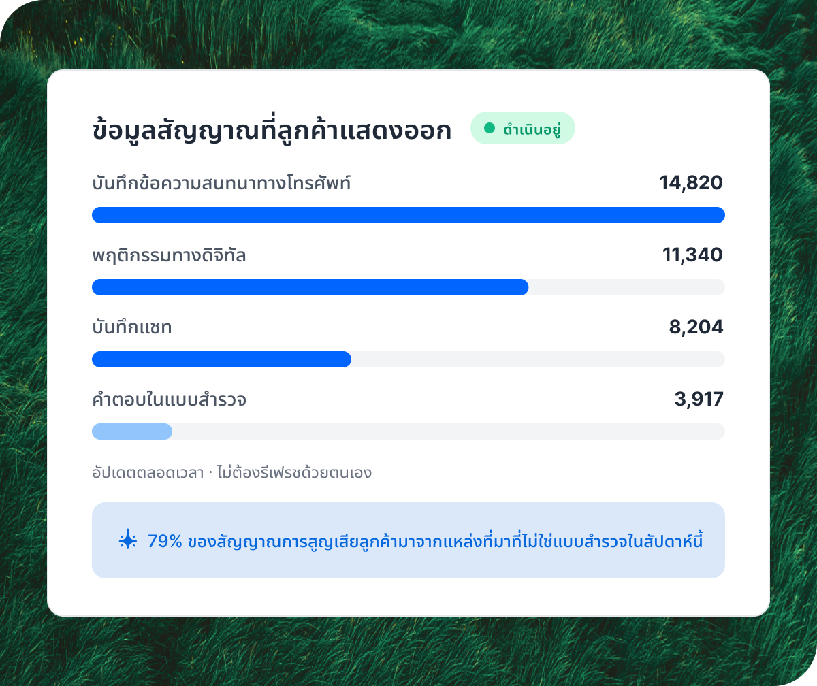Click the green status dot in the badge
This screenshot has height=686, width=817.
point(489,128)
